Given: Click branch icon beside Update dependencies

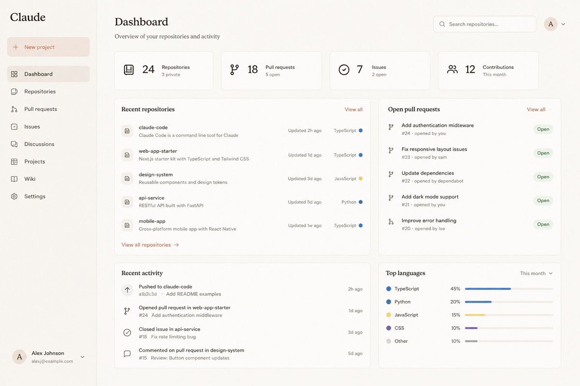Looking at the screenshot, I should [x=391, y=174].
